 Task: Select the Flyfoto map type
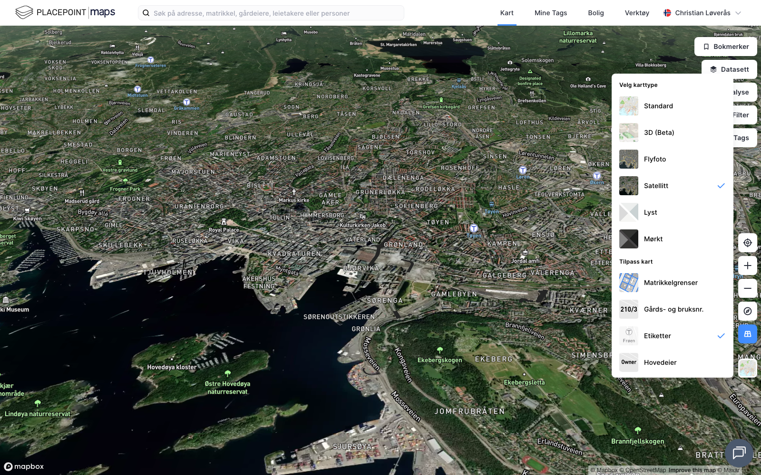(x=673, y=159)
